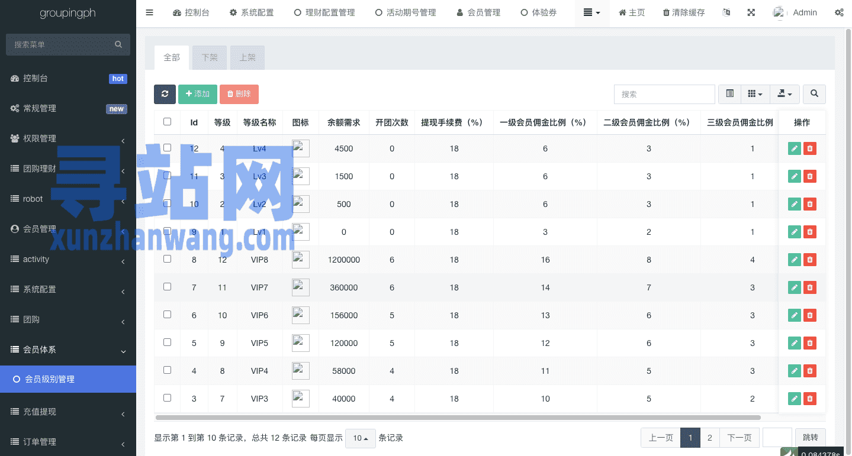Click the Admin user avatar
The width and height of the screenshot is (852, 456).
click(780, 12)
